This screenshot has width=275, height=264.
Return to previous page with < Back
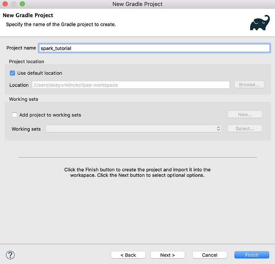pyautogui.click(x=128, y=255)
